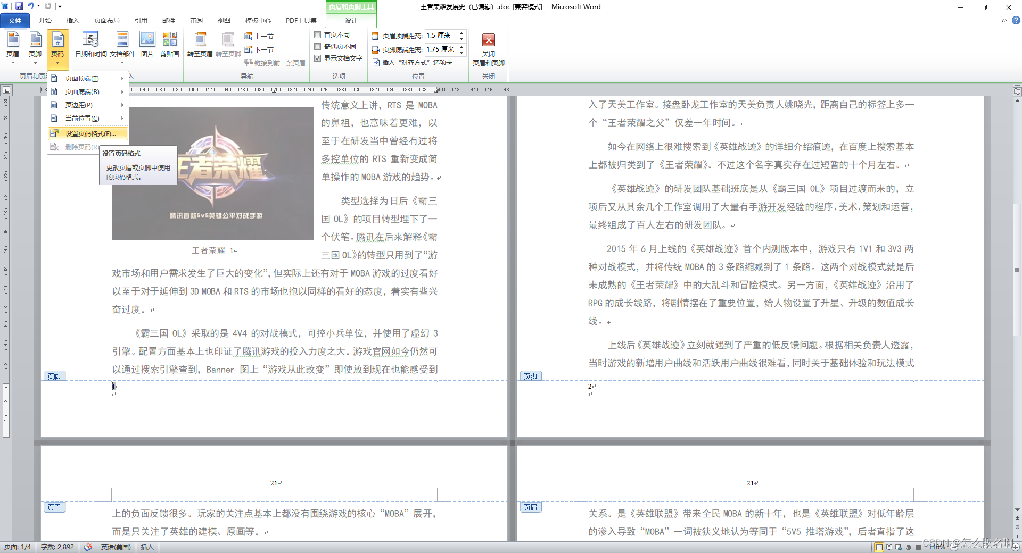The image size is (1022, 553).
Task: Switch to Draft view icon
Action: pyautogui.click(x=918, y=547)
